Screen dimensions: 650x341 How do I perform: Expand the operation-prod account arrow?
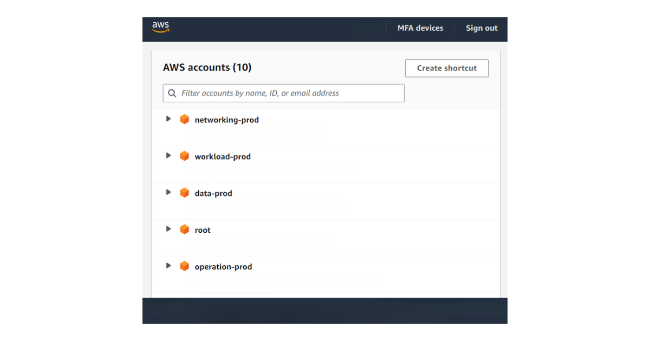point(168,266)
